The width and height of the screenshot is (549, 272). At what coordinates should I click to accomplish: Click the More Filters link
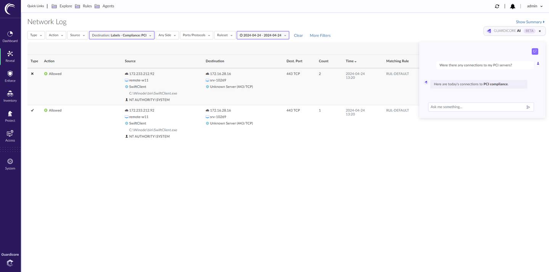320,35
